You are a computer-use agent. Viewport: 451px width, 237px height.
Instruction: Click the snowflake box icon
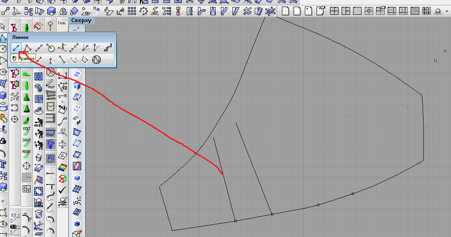click(x=77, y=224)
